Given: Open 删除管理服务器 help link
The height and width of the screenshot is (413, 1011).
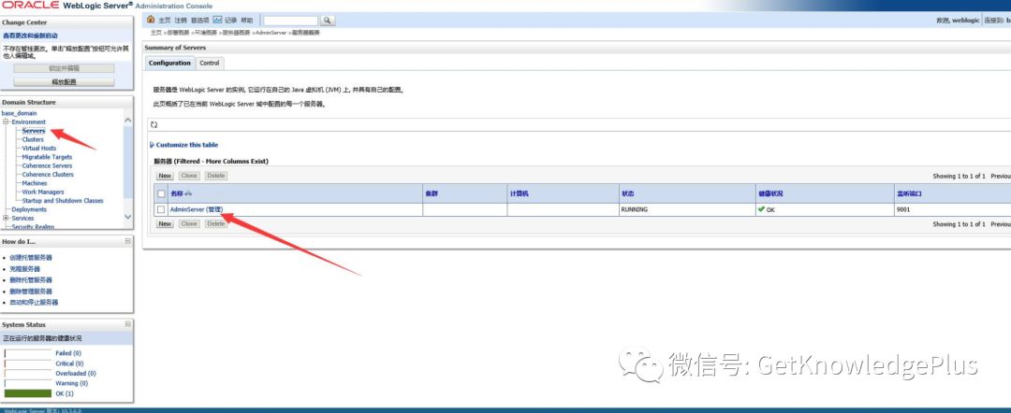Looking at the screenshot, I should [x=31, y=291].
